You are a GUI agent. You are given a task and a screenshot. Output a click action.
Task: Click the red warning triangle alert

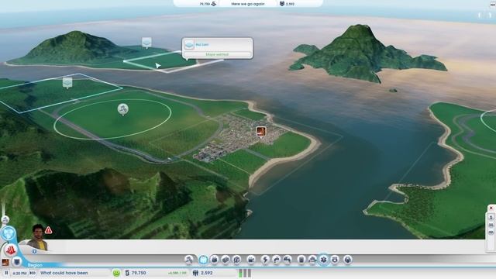coord(48,230)
